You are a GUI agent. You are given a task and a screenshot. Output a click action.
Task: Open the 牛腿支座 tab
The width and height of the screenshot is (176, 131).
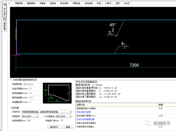coord(76,3)
